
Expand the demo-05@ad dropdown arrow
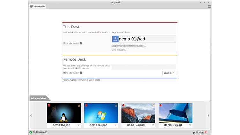190,125
